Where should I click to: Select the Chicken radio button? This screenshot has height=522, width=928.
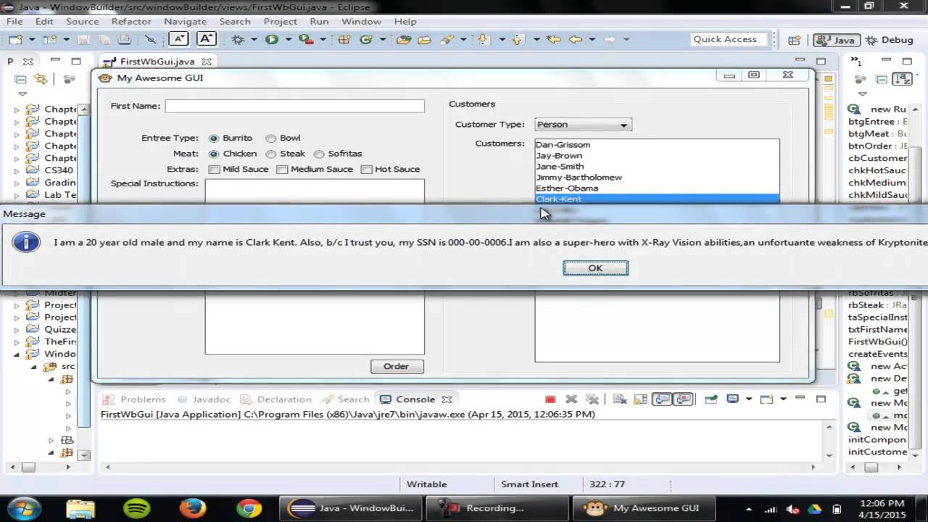point(214,154)
